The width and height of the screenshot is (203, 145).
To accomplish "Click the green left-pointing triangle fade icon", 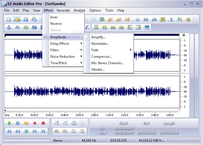I will coord(139,27).
